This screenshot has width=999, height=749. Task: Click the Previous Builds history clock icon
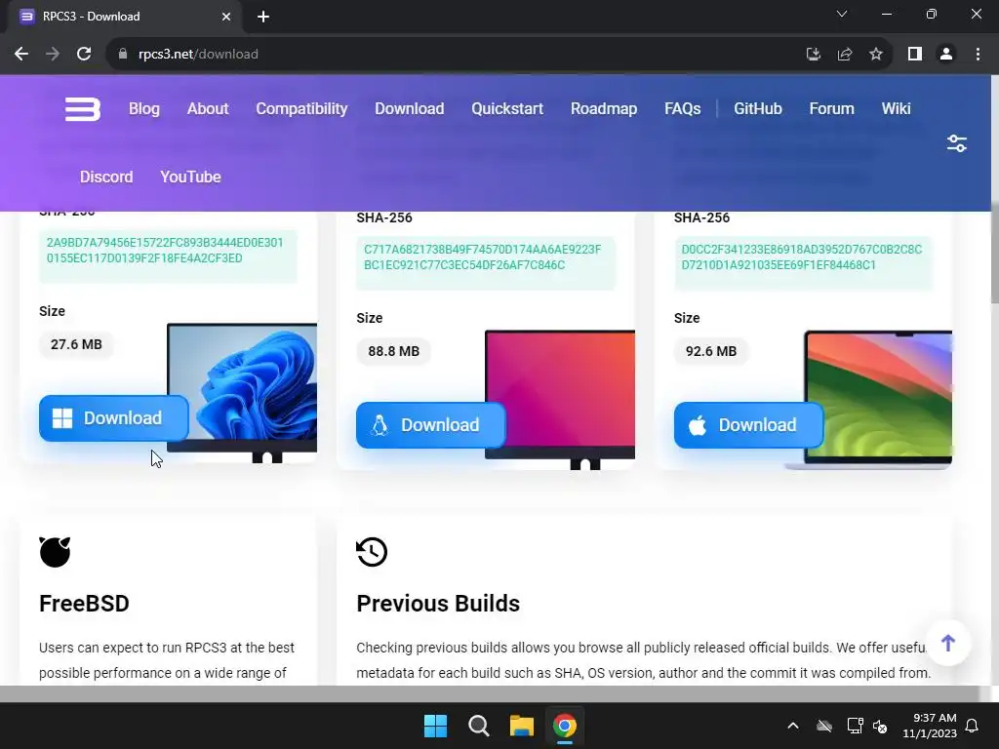point(372,552)
